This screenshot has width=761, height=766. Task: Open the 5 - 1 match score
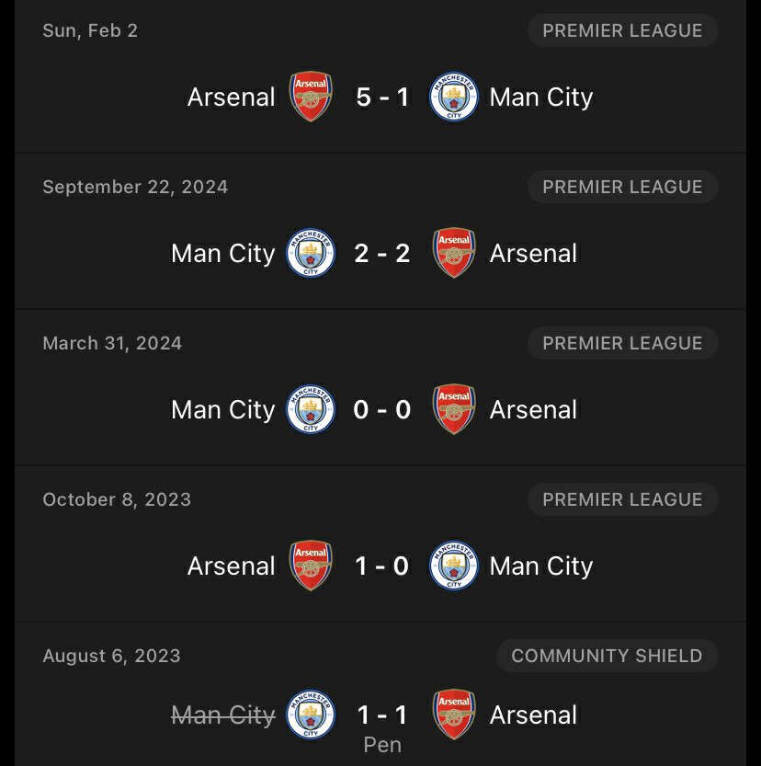382,97
